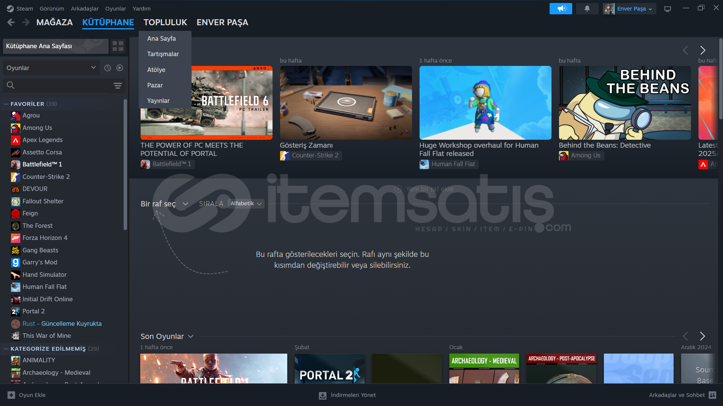Click the plus icon for Yeni bir raf ekle
The width and height of the screenshot is (723, 406).
coord(398,189)
